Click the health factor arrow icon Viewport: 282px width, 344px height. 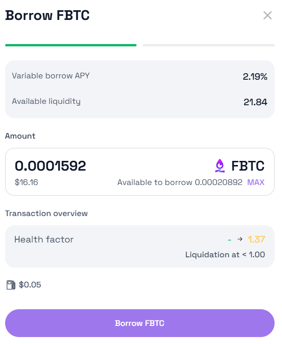[x=240, y=239]
